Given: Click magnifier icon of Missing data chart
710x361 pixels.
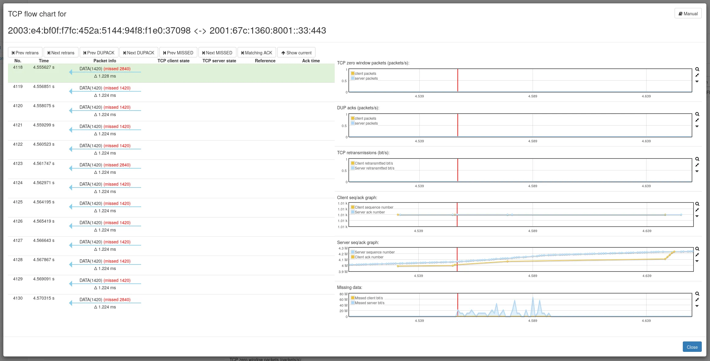Looking at the screenshot, I should pos(697,294).
